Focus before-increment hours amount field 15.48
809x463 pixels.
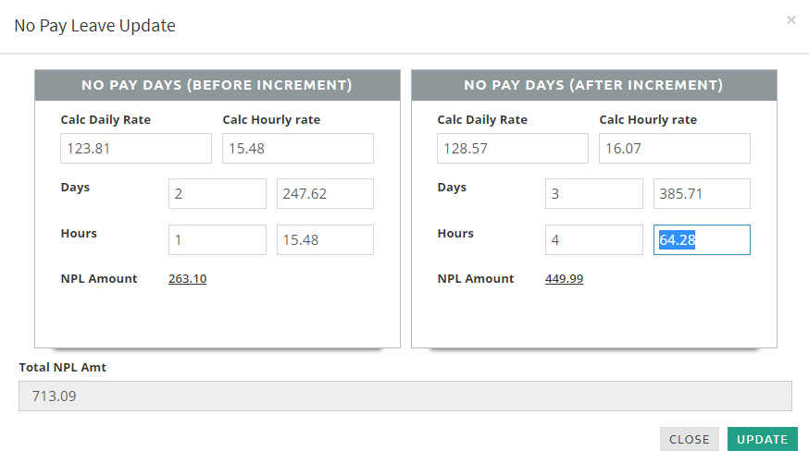(x=325, y=239)
